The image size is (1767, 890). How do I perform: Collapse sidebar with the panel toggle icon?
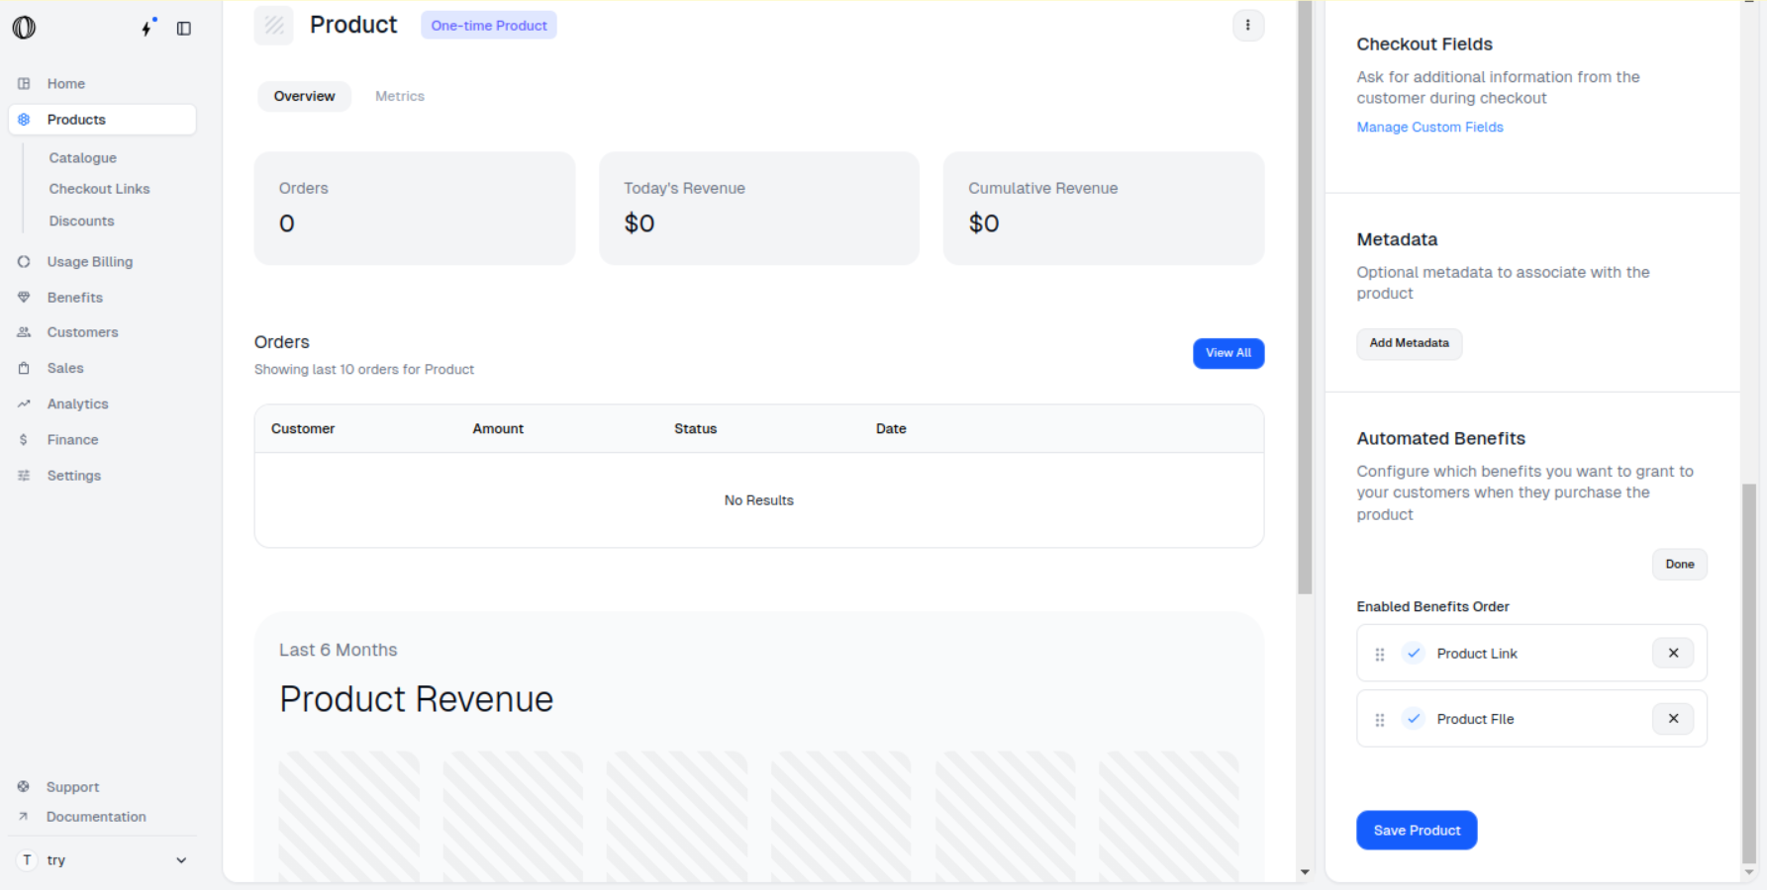[x=184, y=29]
